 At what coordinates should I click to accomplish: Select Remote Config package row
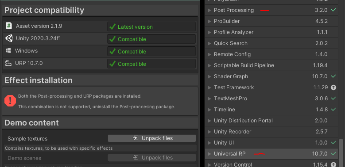pos(271,54)
